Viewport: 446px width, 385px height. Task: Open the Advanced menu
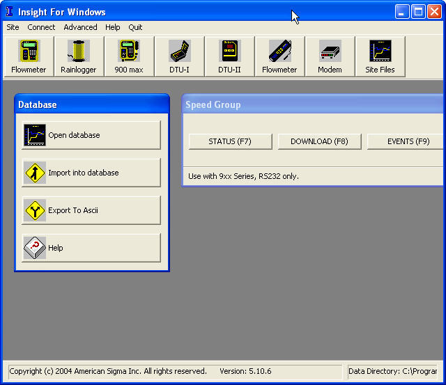pyautogui.click(x=81, y=27)
